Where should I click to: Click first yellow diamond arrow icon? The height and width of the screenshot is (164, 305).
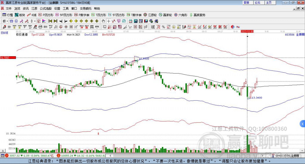(71, 21)
